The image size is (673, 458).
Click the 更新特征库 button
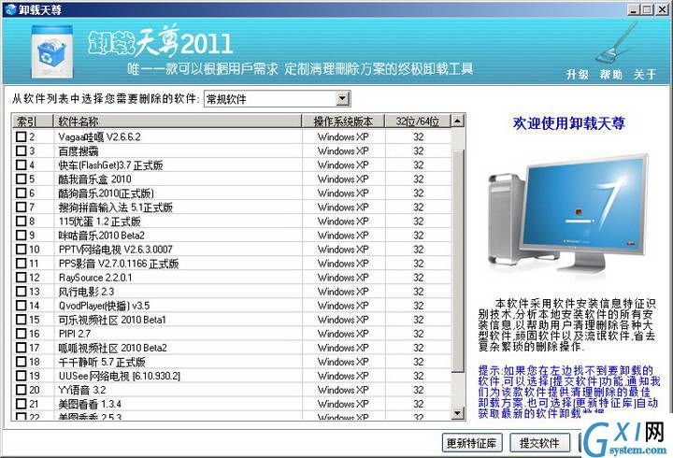pos(472,443)
